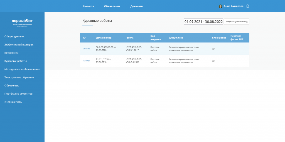Click group cell ИЗУП ФУ-1-Б-УП-УПО-З-1-2017
The width and height of the screenshot is (285, 142).
tap(134, 49)
